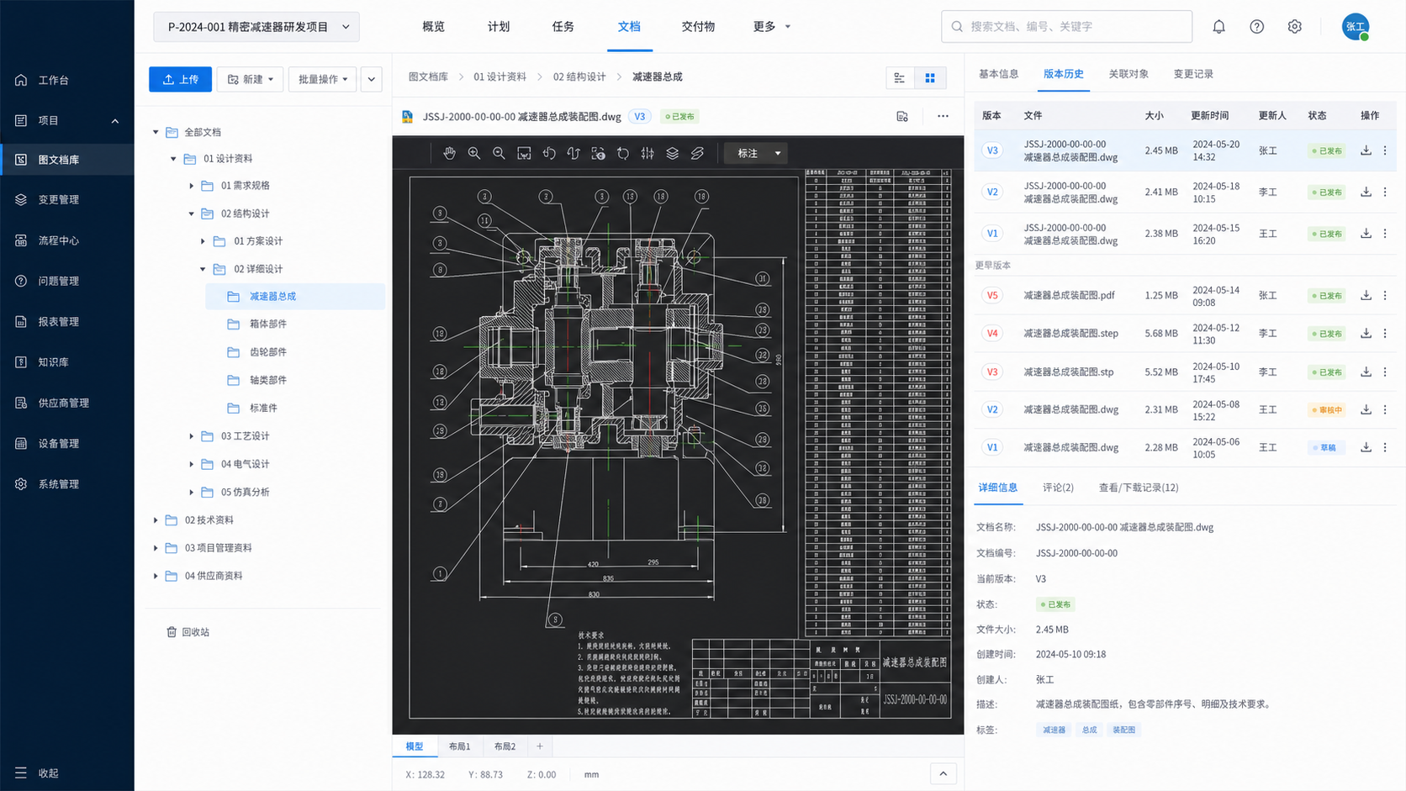Go to 01 设计资料 in breadcrumb

pos(499,76)
